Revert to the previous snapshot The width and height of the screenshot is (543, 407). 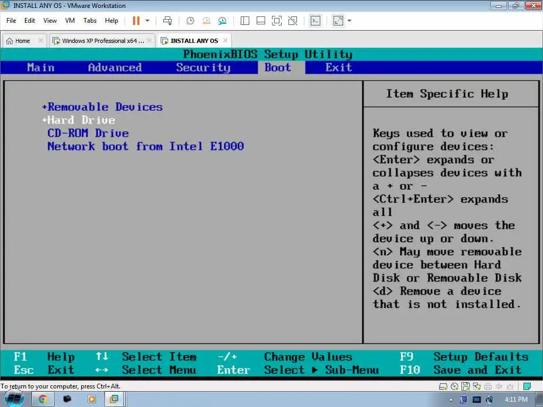(206, 21)
